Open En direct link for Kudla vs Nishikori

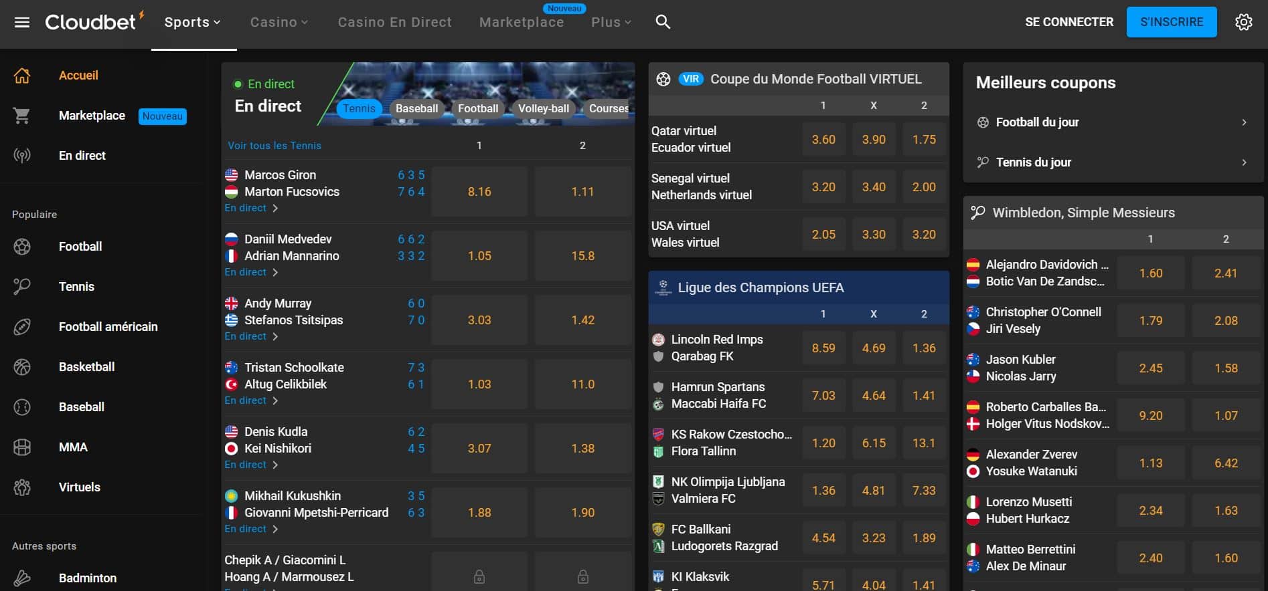[x=251, y=465]
